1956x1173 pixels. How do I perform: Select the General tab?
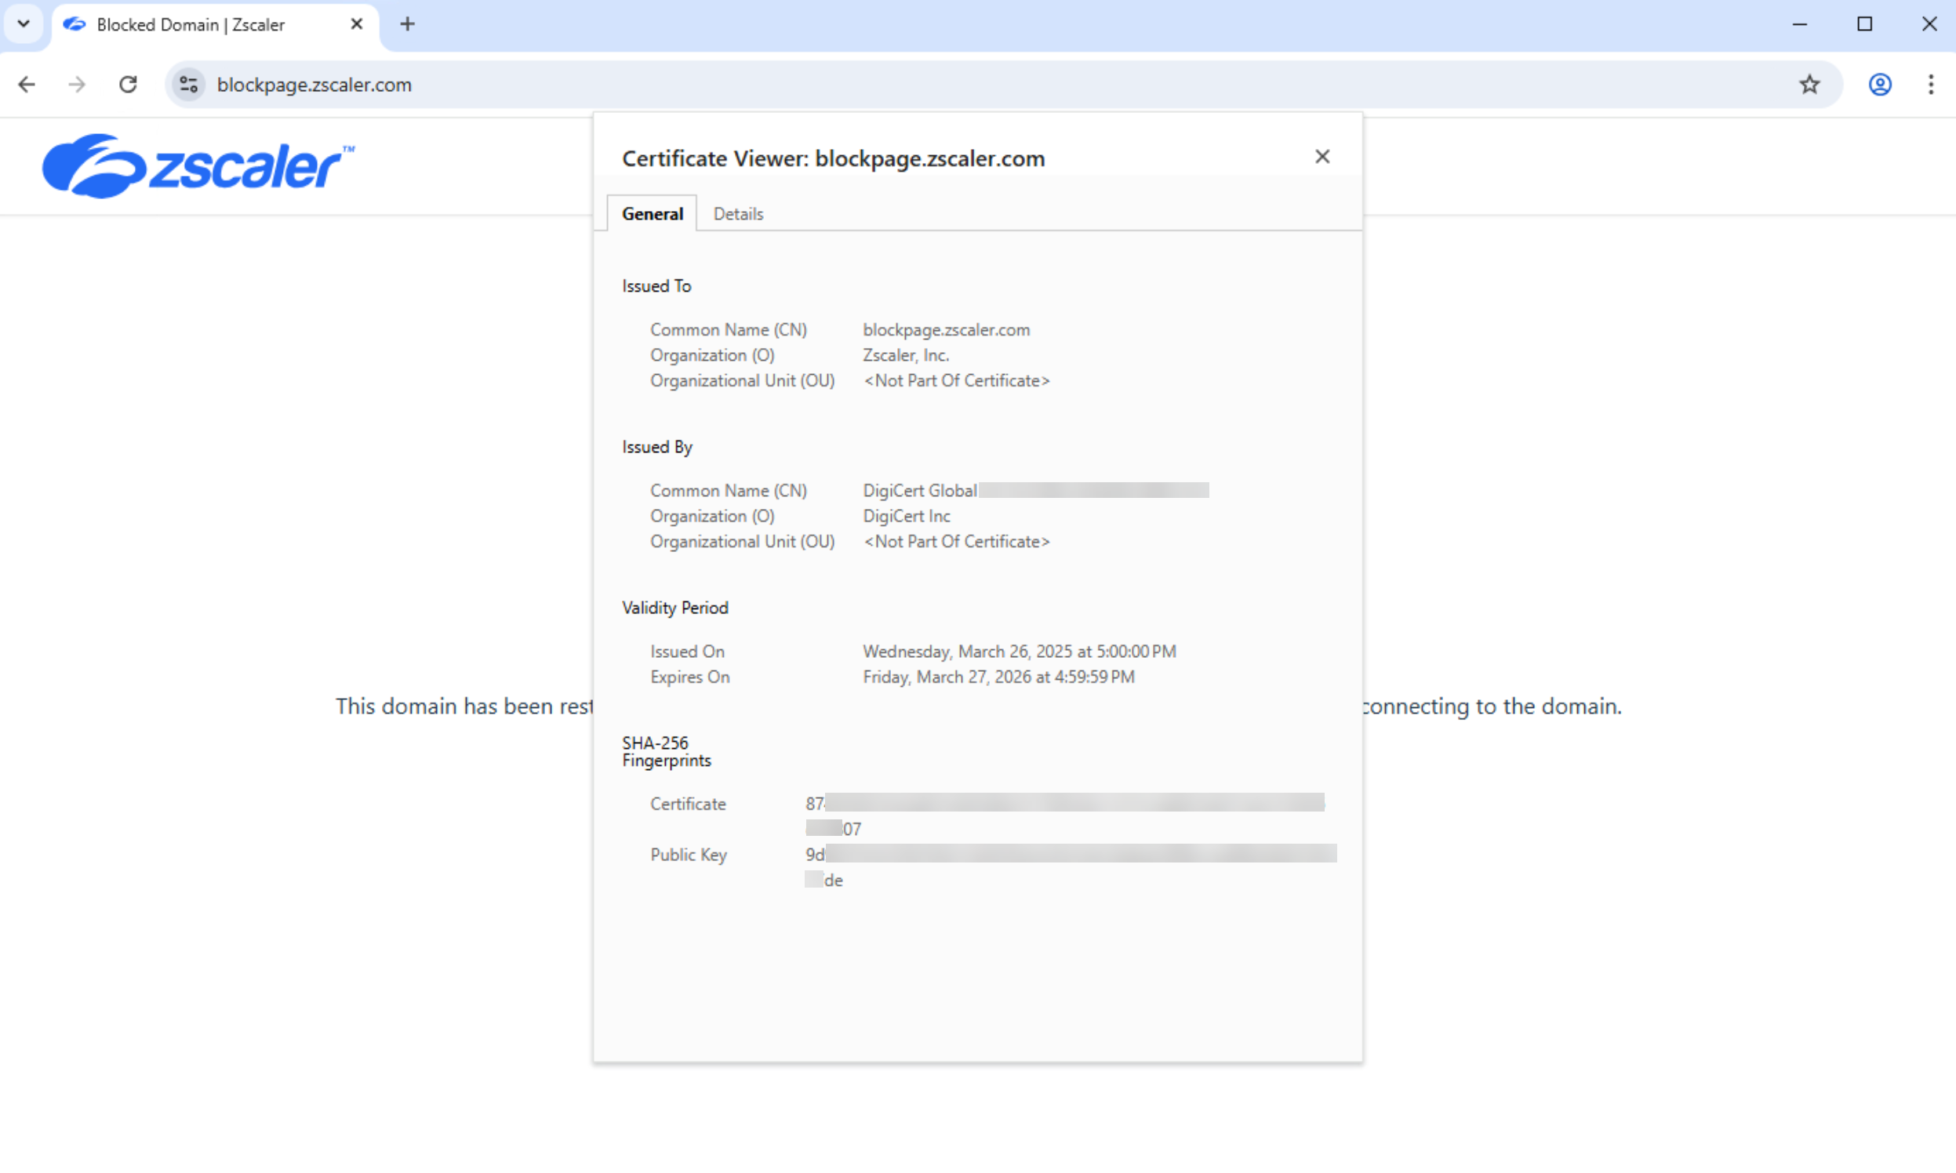tap(652, 214)
